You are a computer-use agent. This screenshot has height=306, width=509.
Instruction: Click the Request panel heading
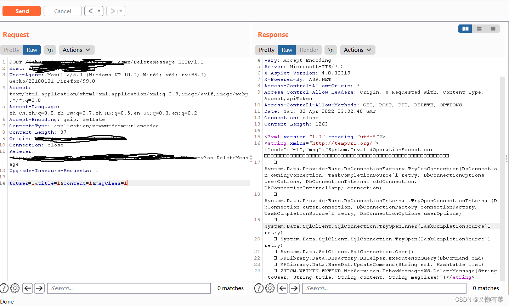click(16, 34)
